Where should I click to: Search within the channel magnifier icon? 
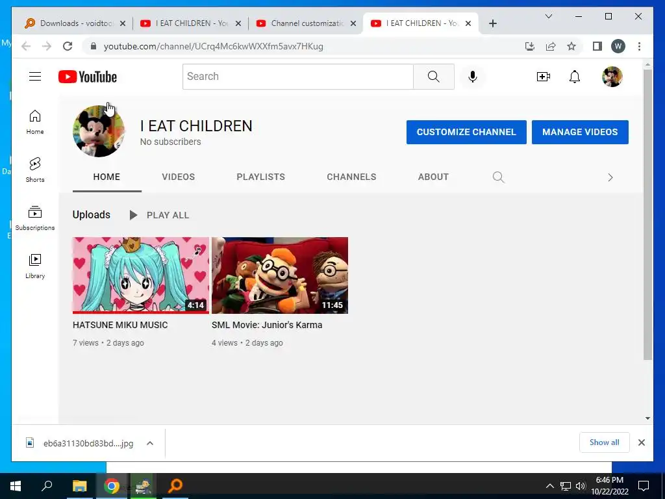(498, 177)
